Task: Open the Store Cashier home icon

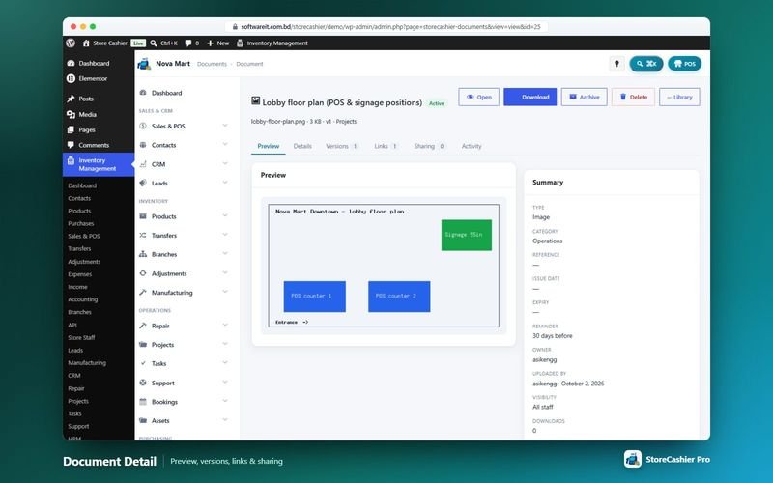Action: click(x=86, y=43)
